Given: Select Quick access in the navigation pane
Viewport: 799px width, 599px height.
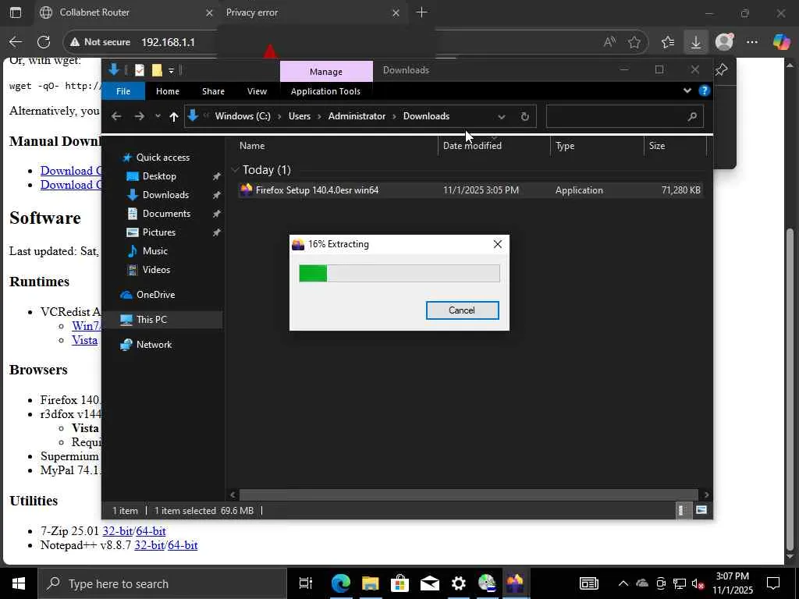Looking at the screenshot, I should [162, 158].
